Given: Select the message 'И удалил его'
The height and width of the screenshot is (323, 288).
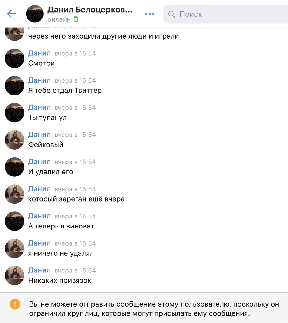Looking at the screenshot, I should click(x=50, y=172).
